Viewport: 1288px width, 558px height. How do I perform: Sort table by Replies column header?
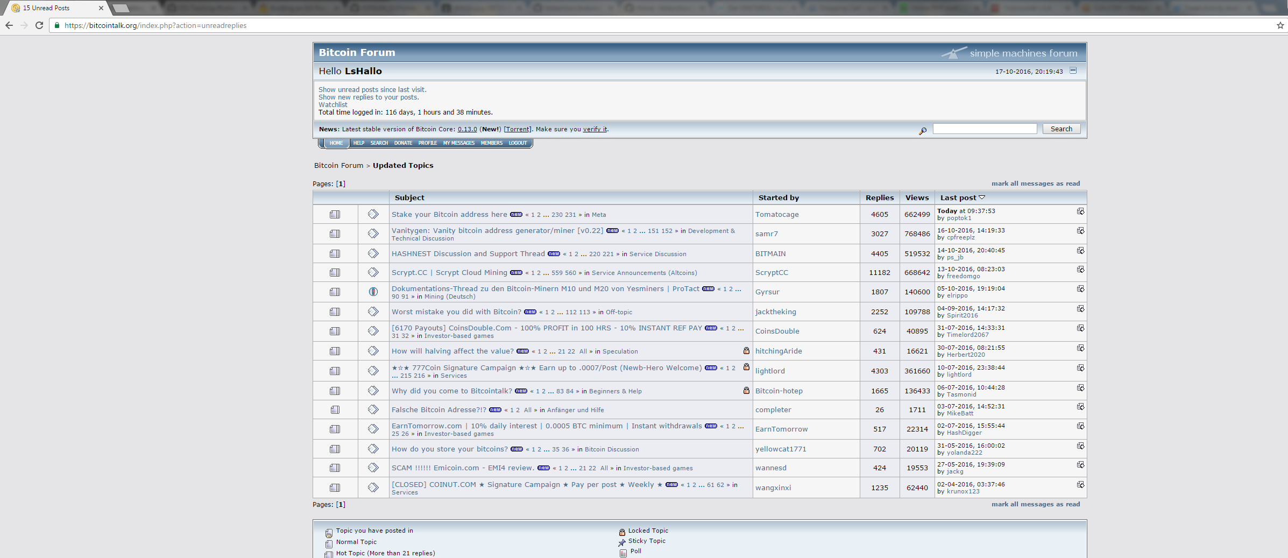[x=880, y=198]
